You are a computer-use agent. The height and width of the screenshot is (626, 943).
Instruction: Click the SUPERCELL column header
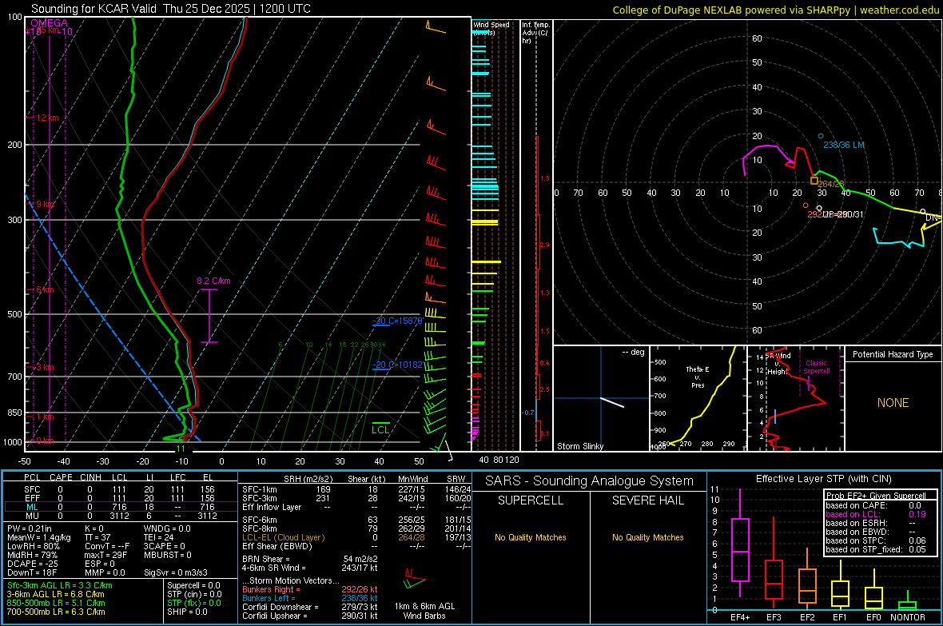click(x=531, y=500)
